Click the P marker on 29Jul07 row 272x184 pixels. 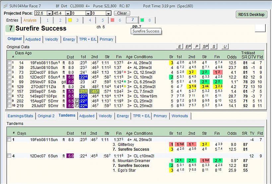(x=77, y=105)
